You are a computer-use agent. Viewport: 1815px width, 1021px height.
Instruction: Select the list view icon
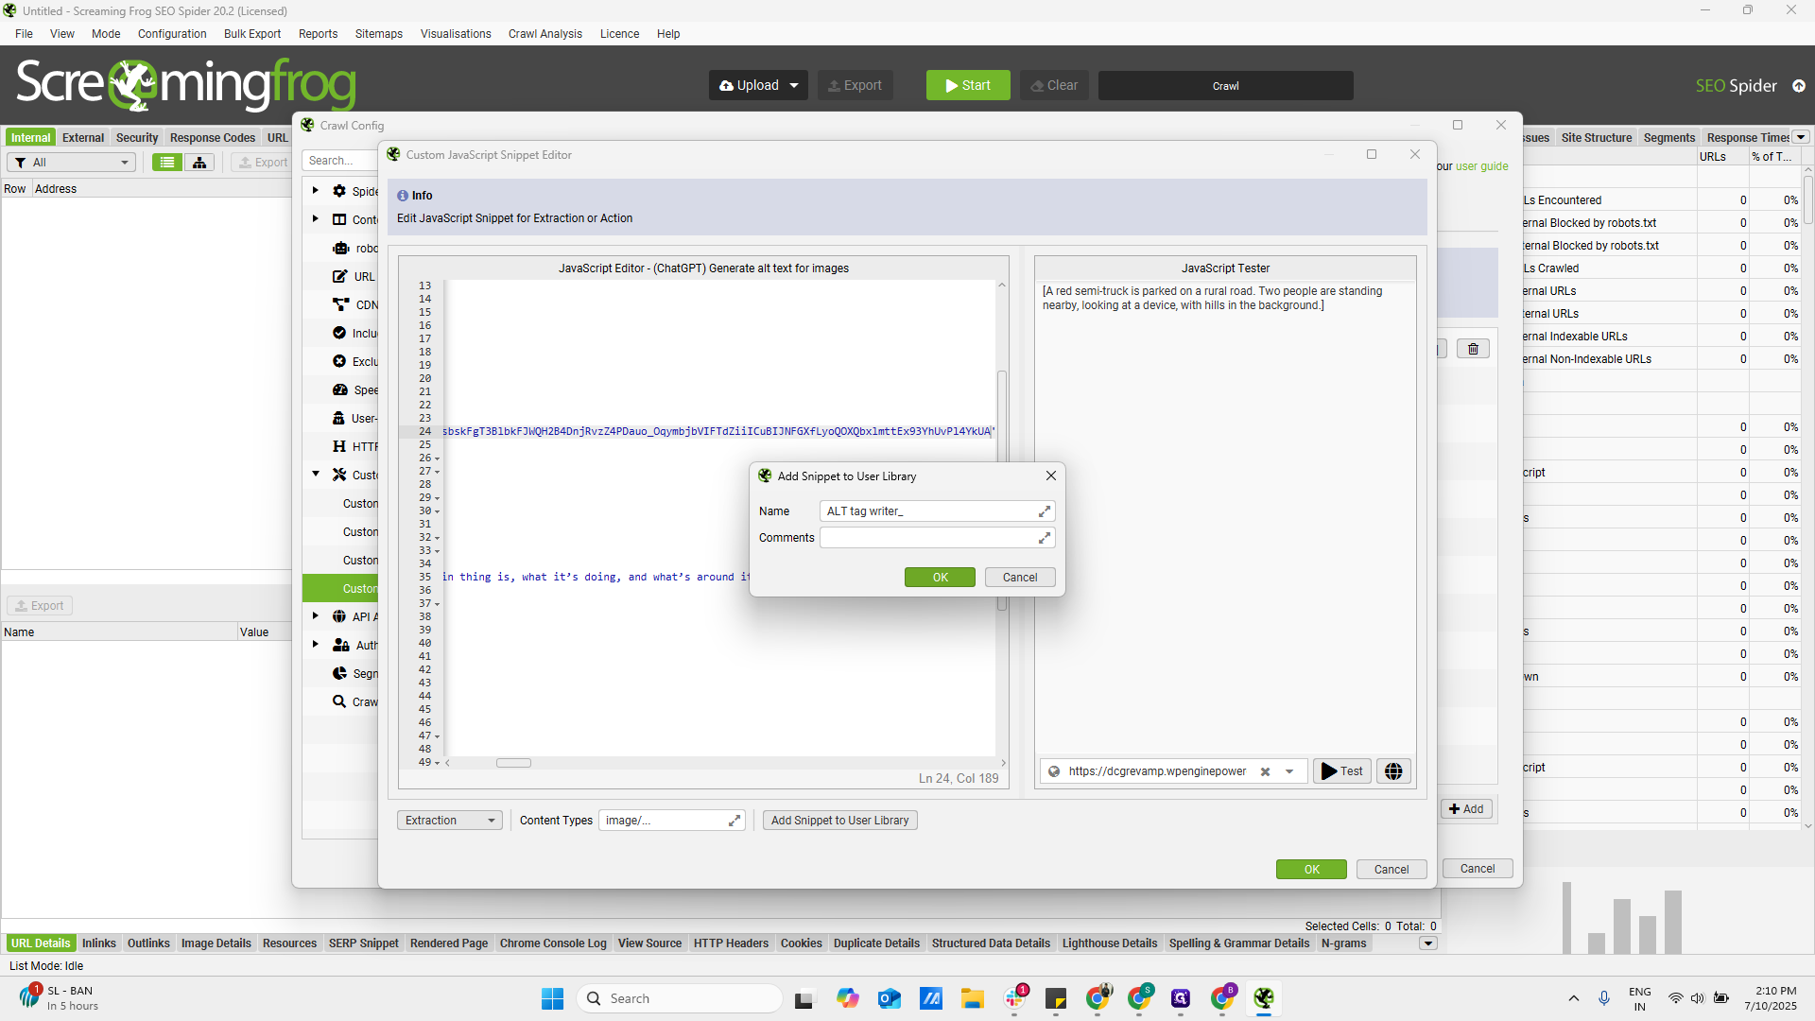[167, 163]
